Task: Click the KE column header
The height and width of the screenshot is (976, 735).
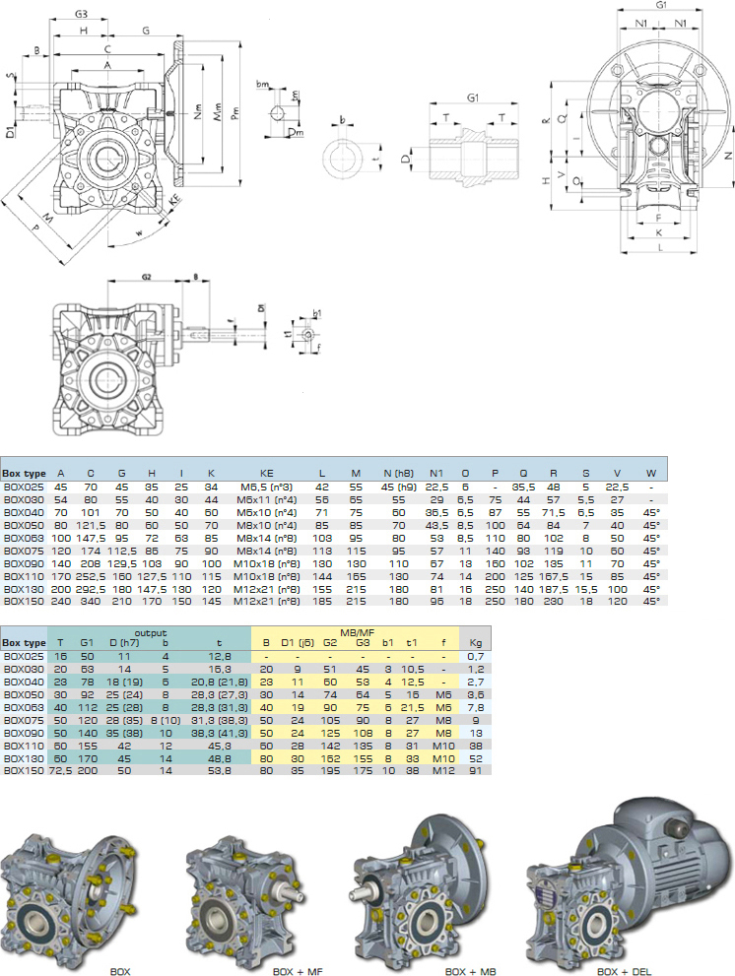Action: tap(266, 473)
